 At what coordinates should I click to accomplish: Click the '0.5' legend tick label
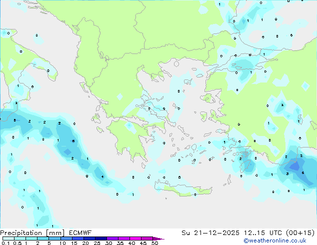tap(17, 243)
